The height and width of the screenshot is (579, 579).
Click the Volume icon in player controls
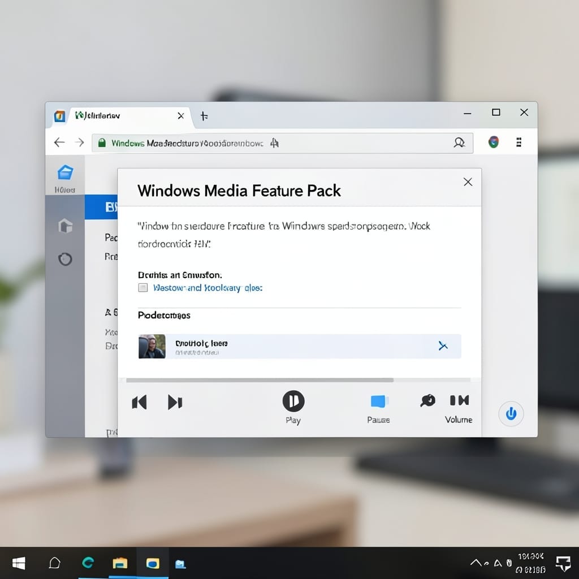(459, 400)
